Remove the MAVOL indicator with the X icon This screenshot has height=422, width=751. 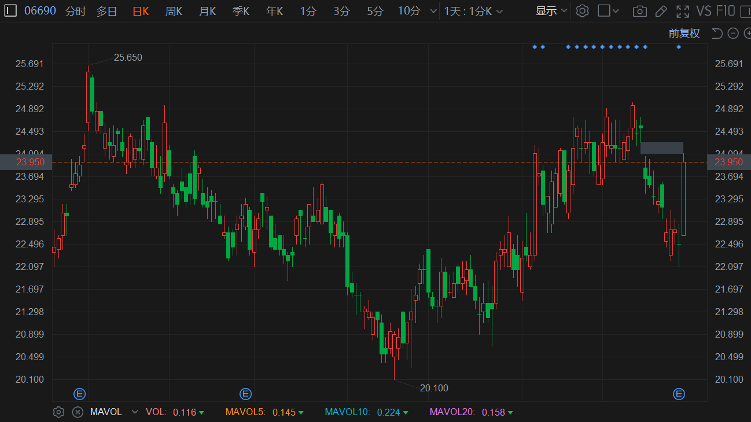click(78, 412)
